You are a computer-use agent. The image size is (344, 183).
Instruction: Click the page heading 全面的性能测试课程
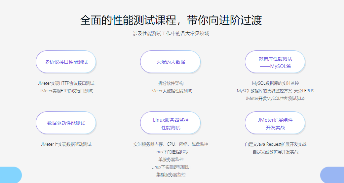pyautogui.click(x=171, y=20)
